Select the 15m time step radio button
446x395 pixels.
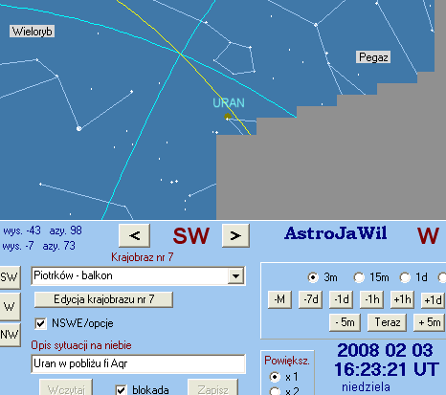359,277
